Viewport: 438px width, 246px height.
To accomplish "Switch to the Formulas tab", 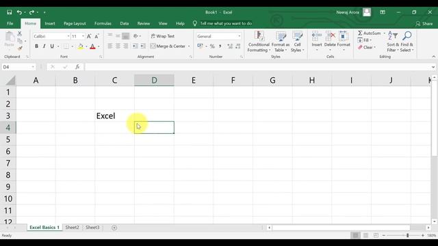I will coord(103,23).
